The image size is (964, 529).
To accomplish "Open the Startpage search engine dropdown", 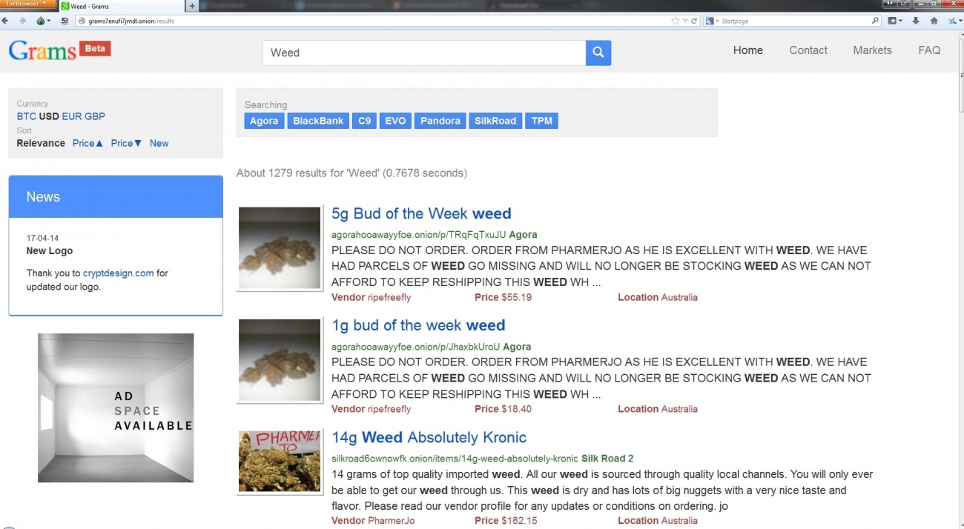I will [x=712, y=21].
